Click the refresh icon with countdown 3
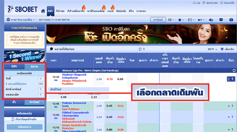This screenshot has width=237, height=132. [140, 49]
